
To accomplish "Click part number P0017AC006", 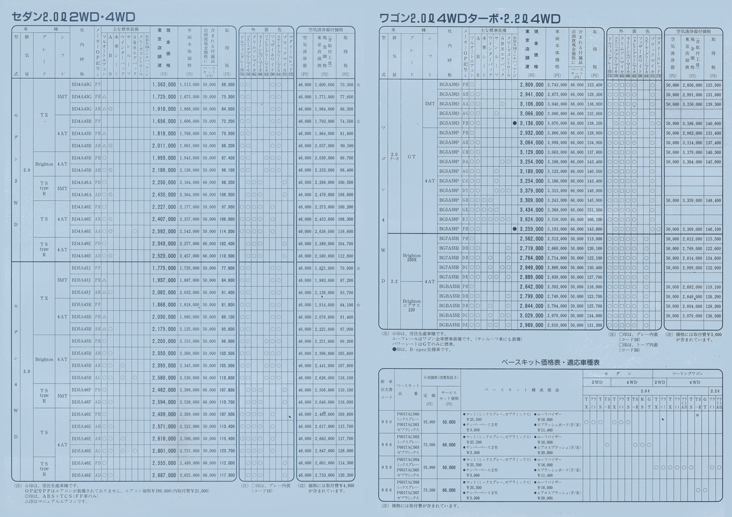I will (x=408, y=482).
